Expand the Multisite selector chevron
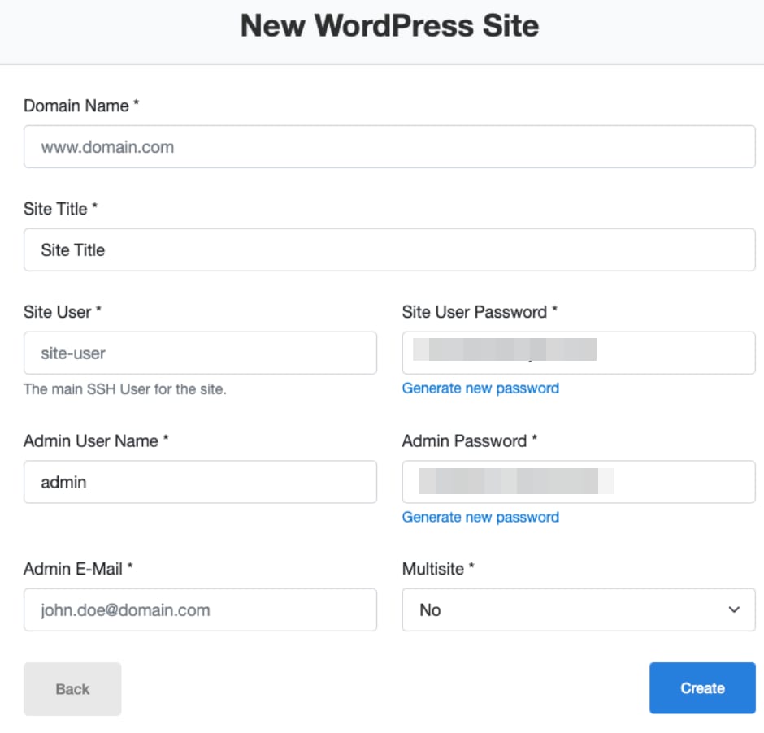Image resolution: width=764 pixels, height=733 pixels. [734, 609]
